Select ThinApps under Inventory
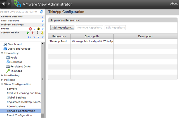Image resolution: width=179 pixels, height=118 pixels. tap(16, 71)
